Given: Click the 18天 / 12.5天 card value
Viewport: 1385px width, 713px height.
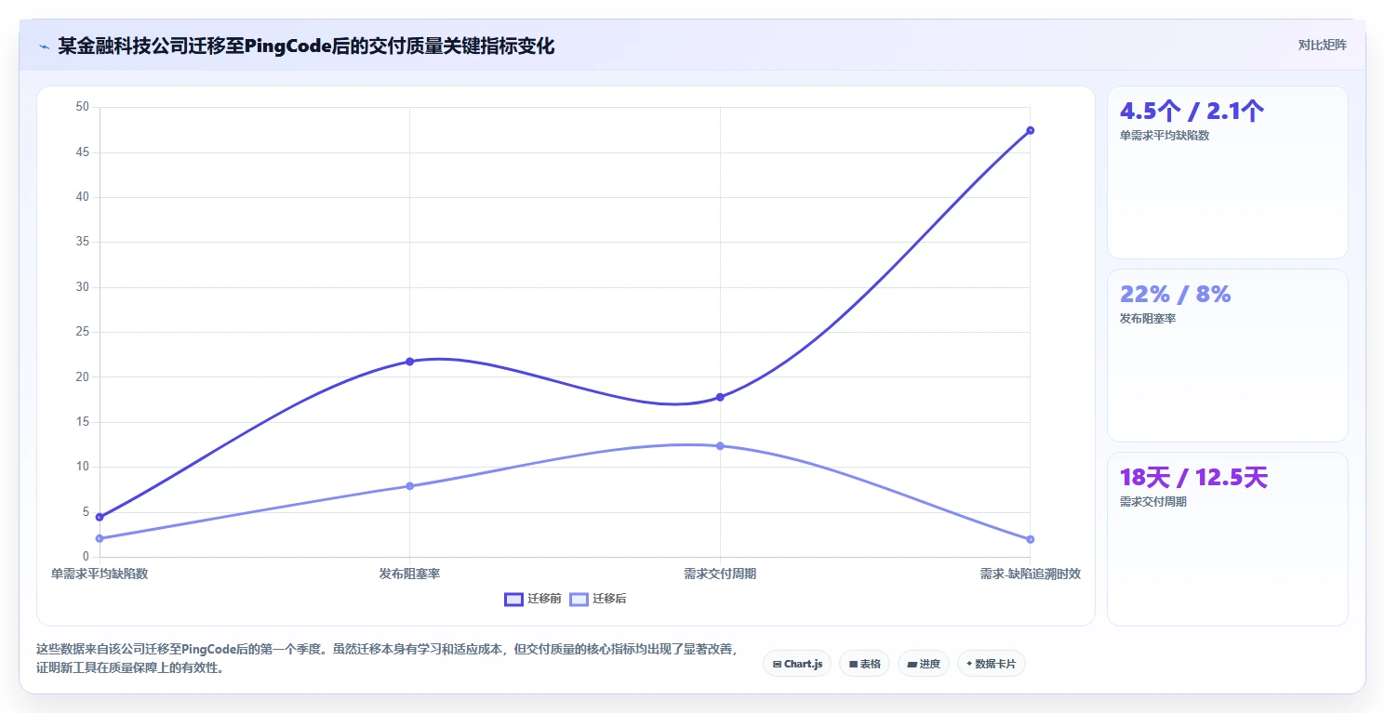Looking at the screenshot, I should [x=1193, y=478].
